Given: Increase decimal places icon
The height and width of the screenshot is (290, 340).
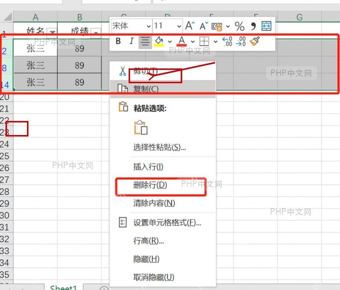Looking at the screenshot, I should [227, 41].
